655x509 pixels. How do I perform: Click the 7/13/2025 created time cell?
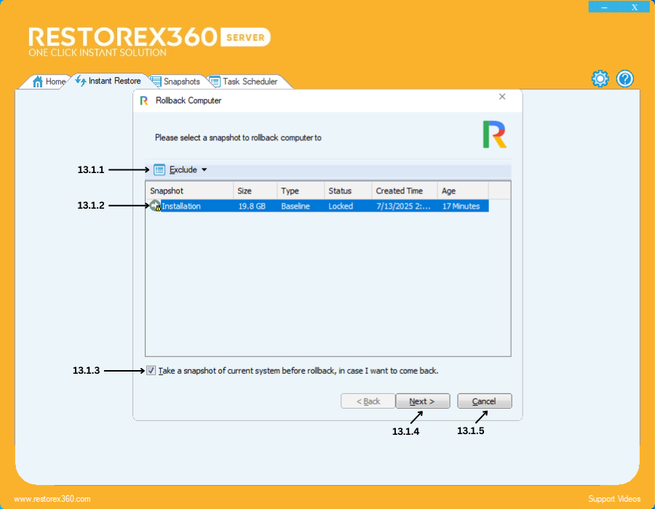[x=403, y=206]
